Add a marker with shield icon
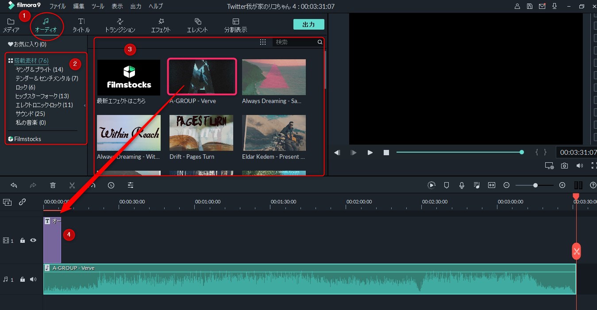Image resolution: width=597 pixels, height=310 pixels. pos(447,185)
